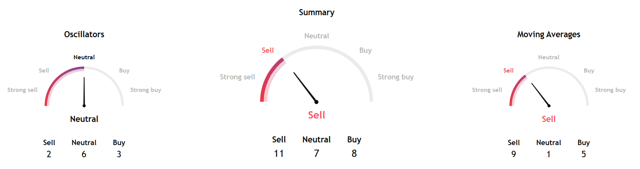This screenshot has width=640, height=169.
Task: Click Strong sell label on Oscillators gauge
Action: pos(22,90)
